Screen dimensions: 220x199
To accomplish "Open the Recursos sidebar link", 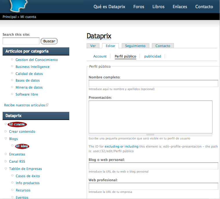I will tap(23, 190).
